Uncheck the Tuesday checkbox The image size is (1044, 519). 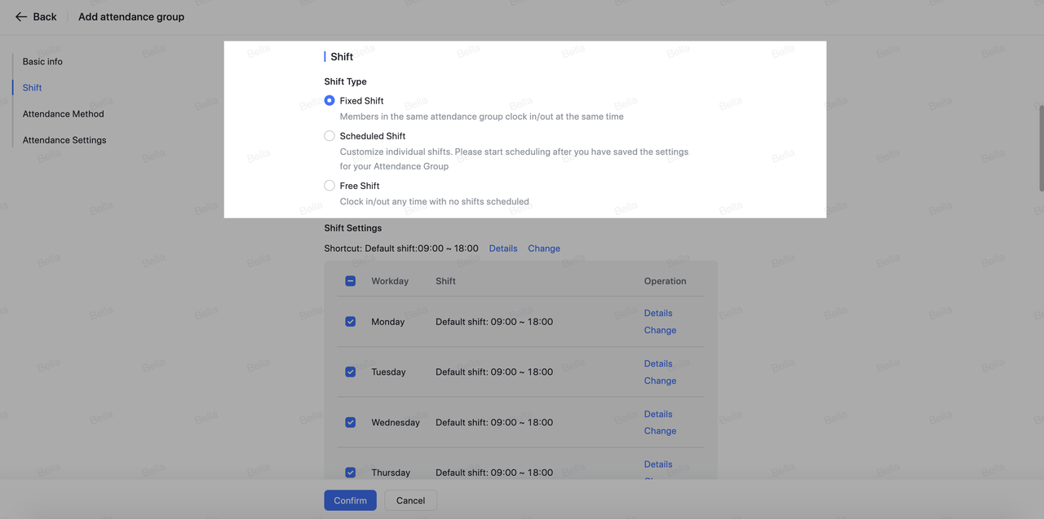(x=351, y=372)
